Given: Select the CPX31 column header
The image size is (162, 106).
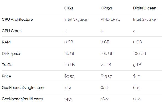Looking at the screenshot, I should tap(106, 8).
